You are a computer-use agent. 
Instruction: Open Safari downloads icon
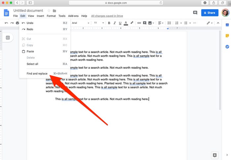pos(205,3)
